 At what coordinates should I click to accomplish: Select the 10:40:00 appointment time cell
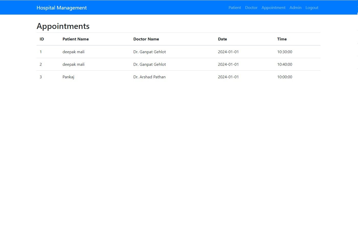point(285,64)
